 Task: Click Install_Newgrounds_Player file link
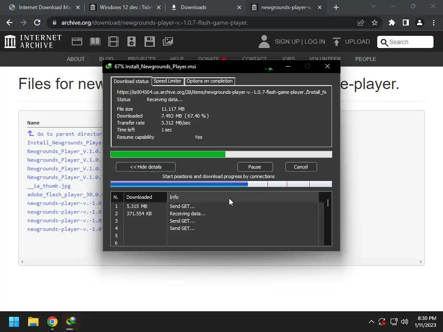(65, 143)
